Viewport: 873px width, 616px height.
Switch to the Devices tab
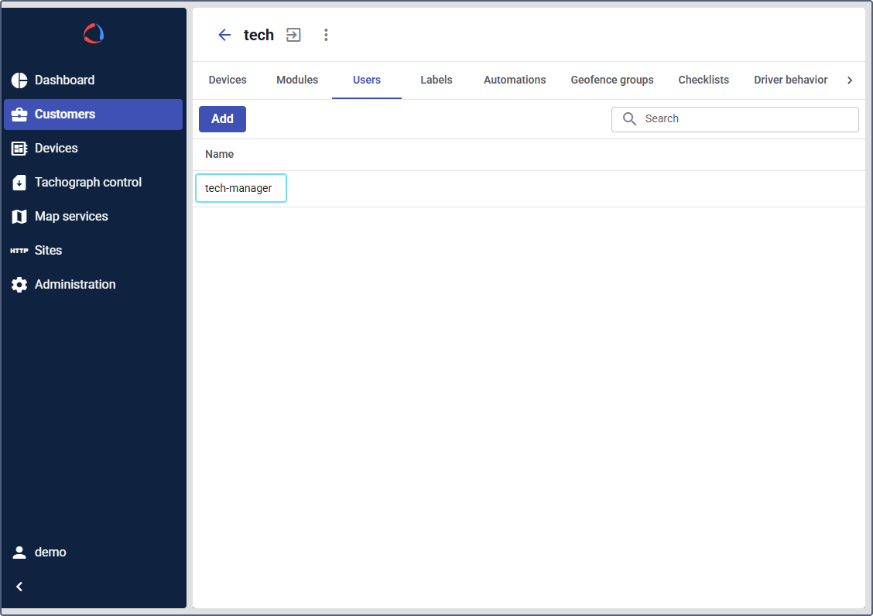tap(228, 80)
